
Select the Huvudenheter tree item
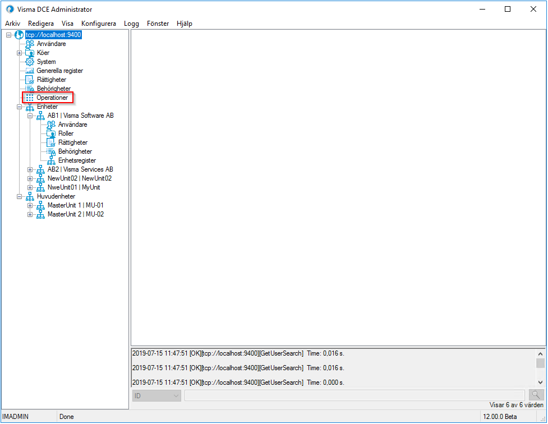point(56,196)
